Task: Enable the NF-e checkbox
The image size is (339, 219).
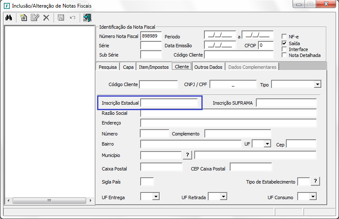Action: [x=285, y=37]
